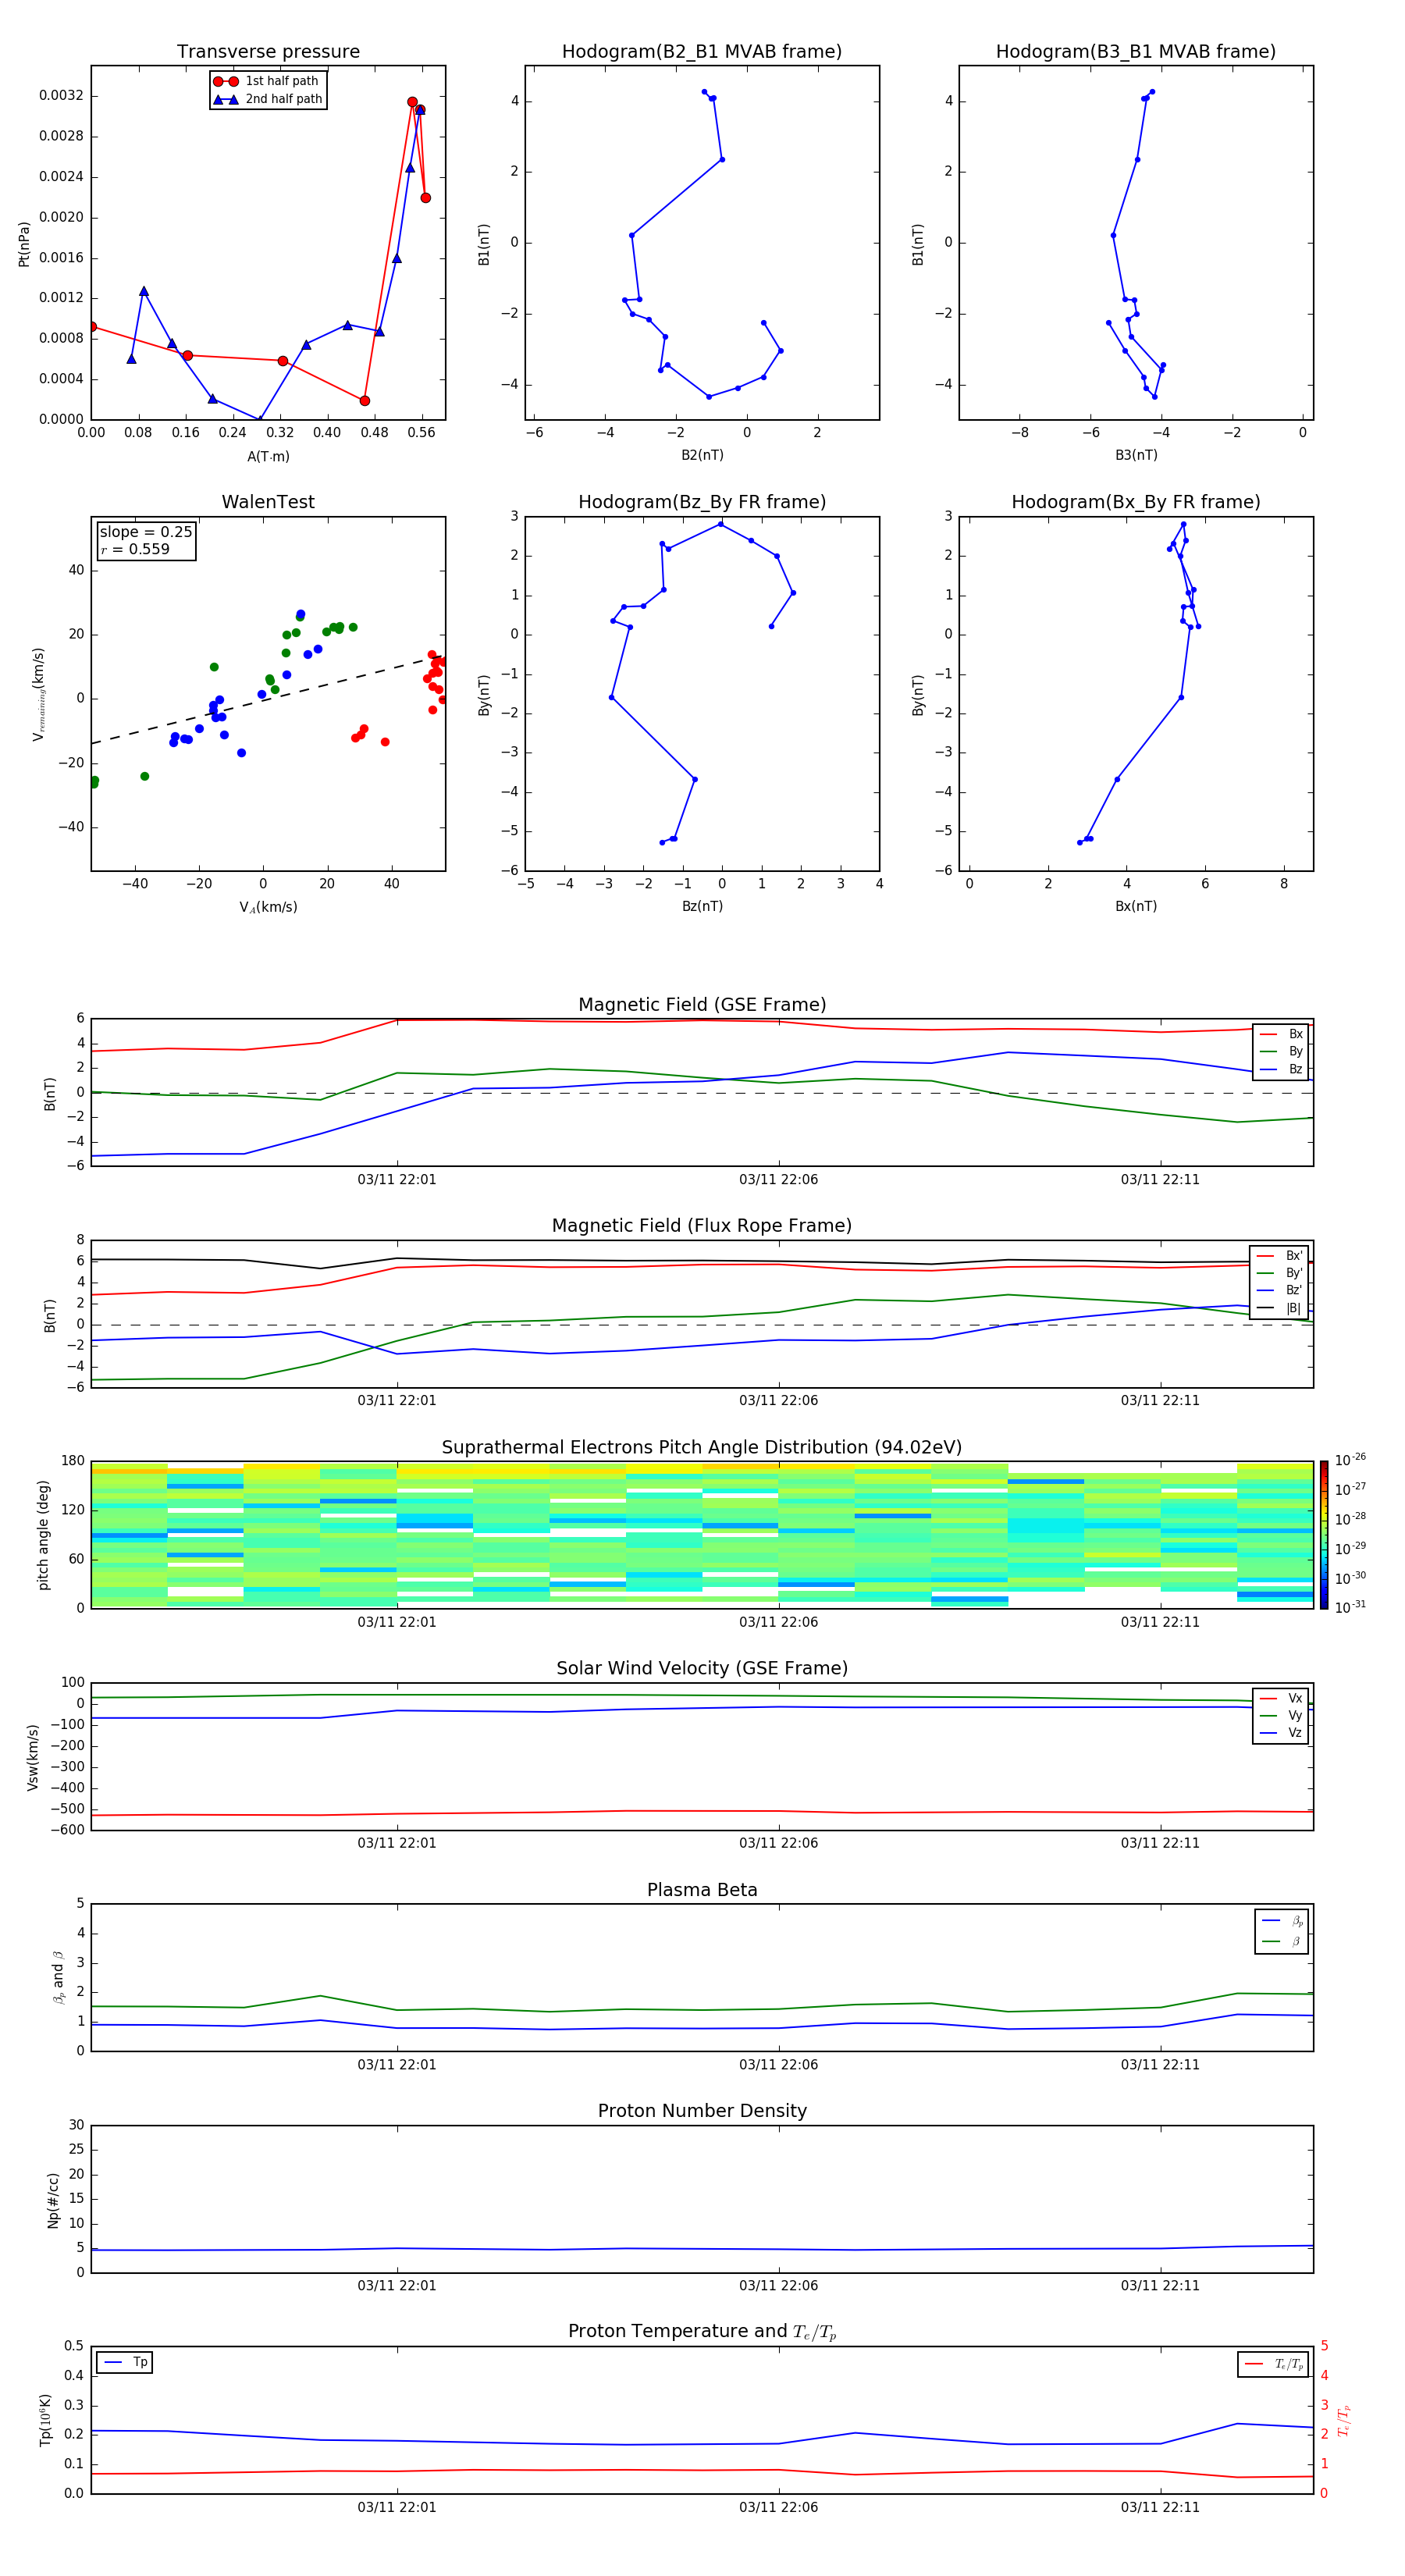Click the 'Plasma Beta' plot title

click(x=702, y=1890)
